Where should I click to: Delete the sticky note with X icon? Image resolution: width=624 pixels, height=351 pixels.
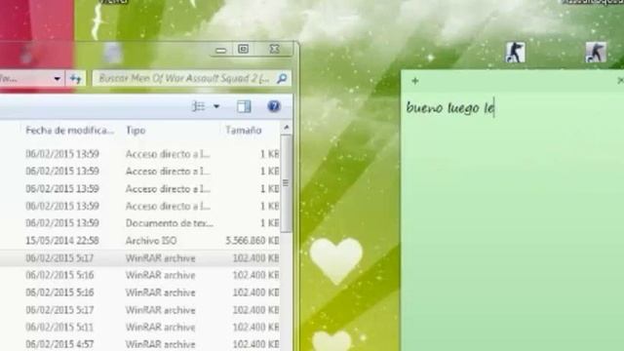(x=620, y=81)
